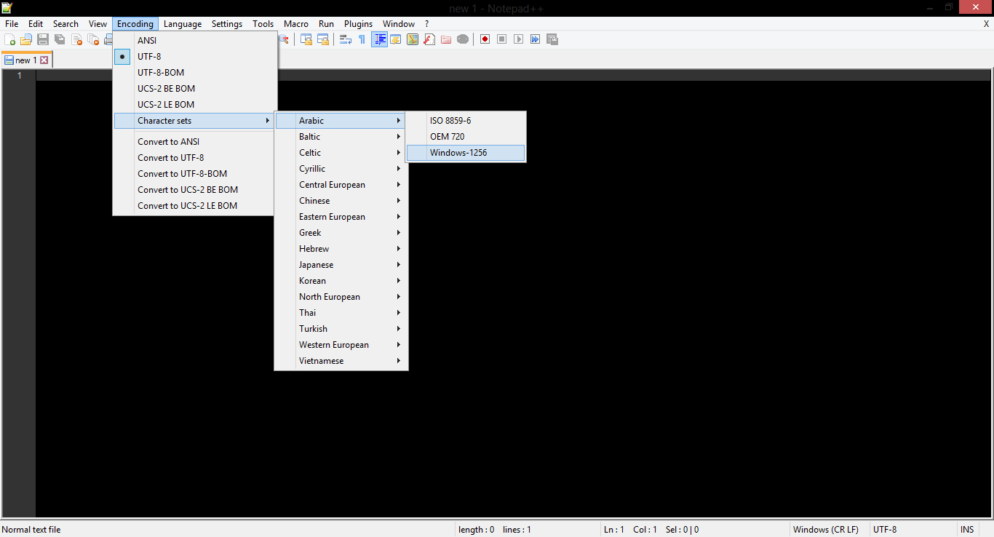Click the document close X on the menu bar
The image size is (994, 537).
point(986,24)
